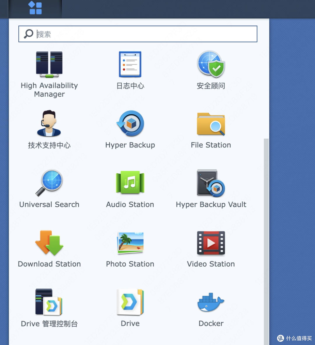
Task: Open the Universal Search icon
Action: point(49,183)
